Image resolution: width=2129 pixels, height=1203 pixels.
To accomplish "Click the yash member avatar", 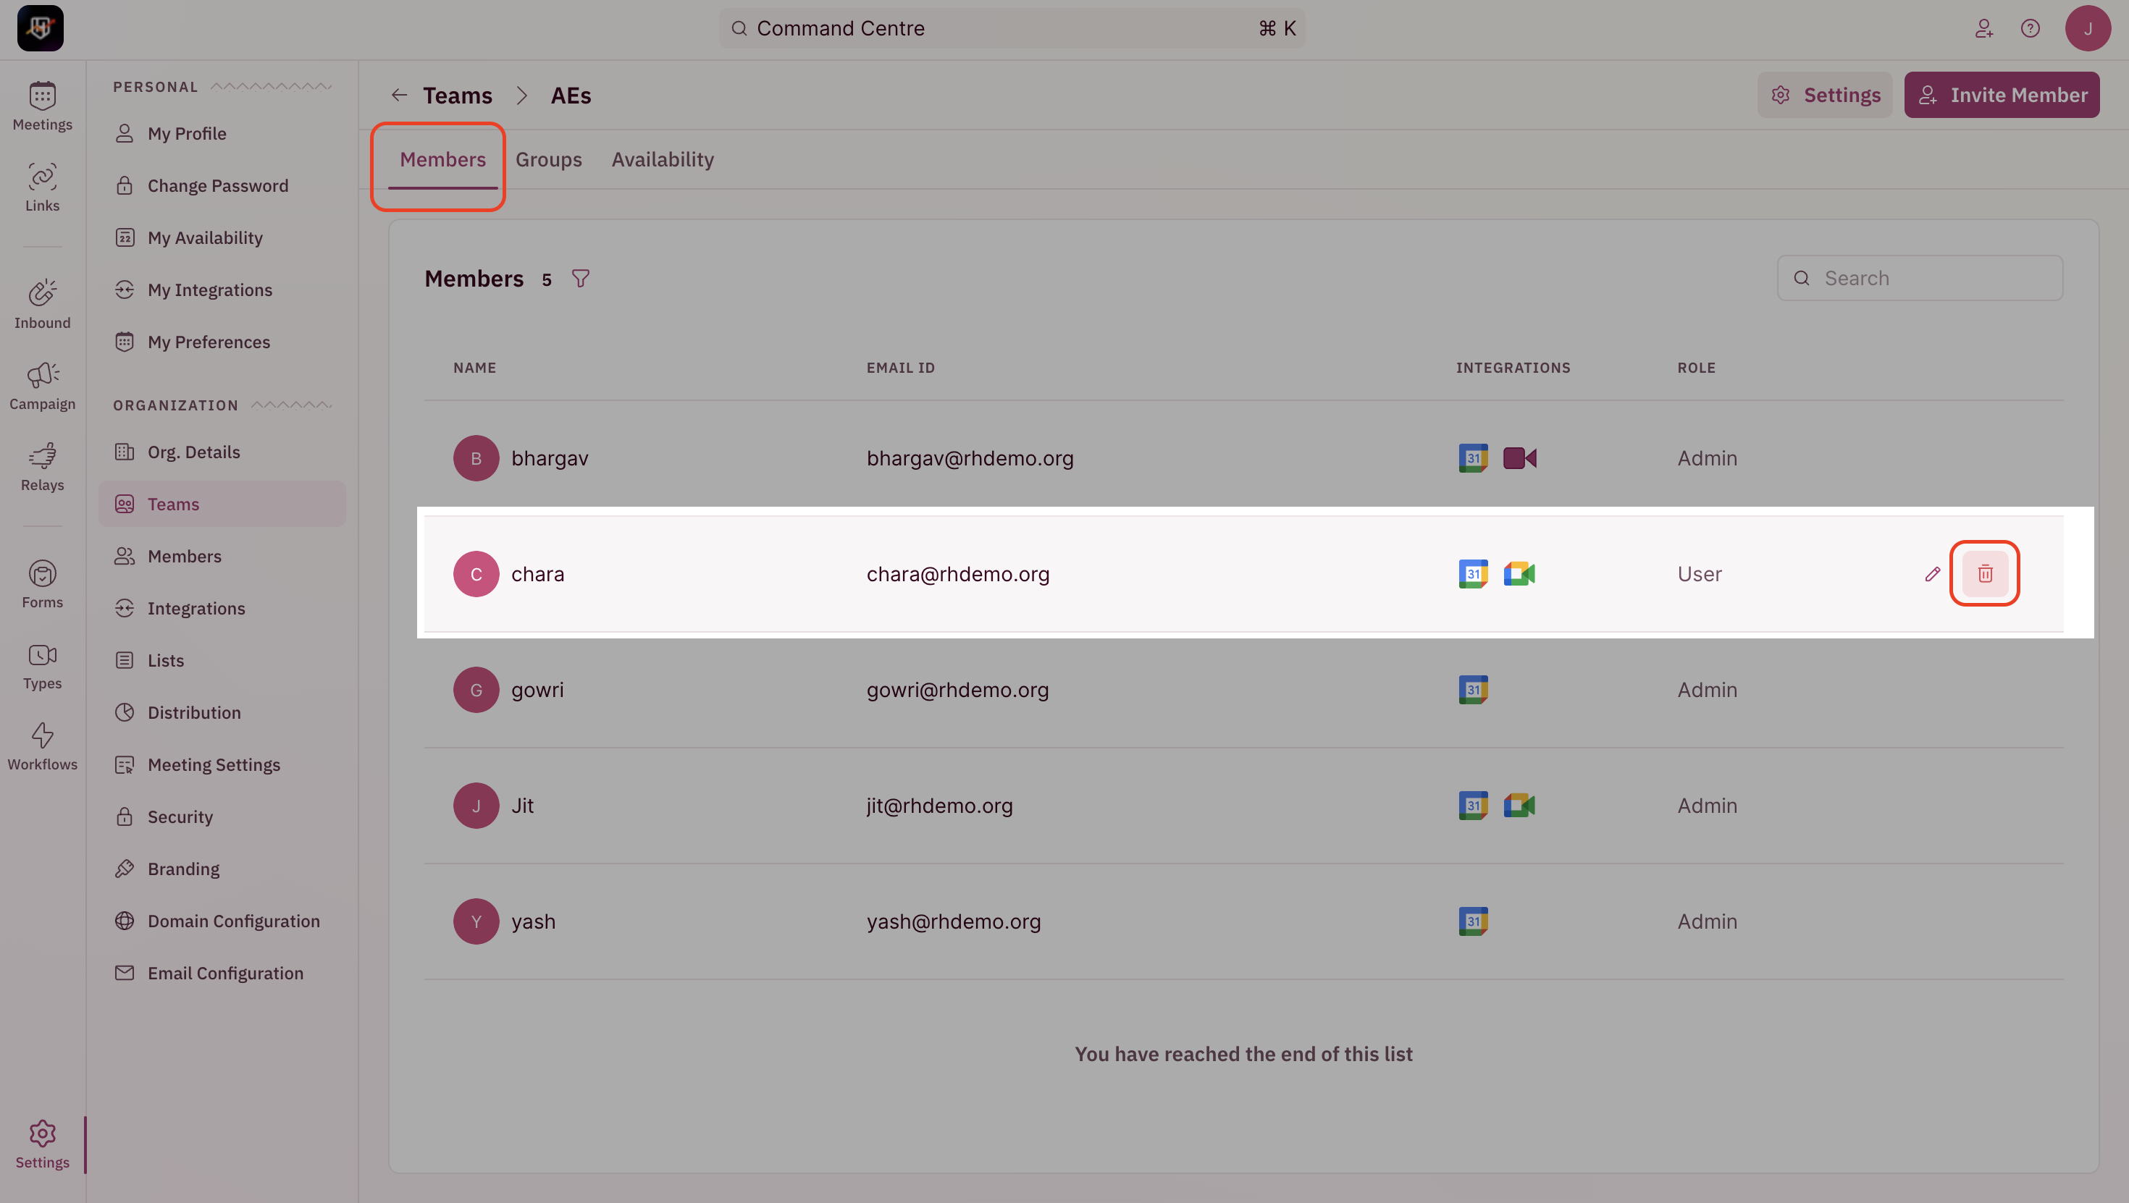I will [x=476, y=921].
